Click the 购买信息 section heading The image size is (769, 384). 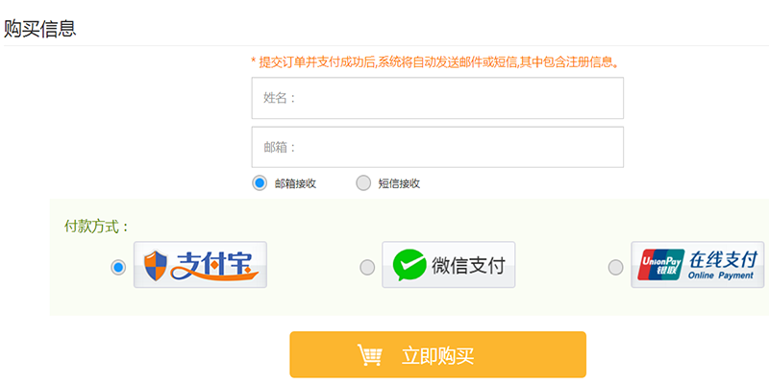click(39, 29)
